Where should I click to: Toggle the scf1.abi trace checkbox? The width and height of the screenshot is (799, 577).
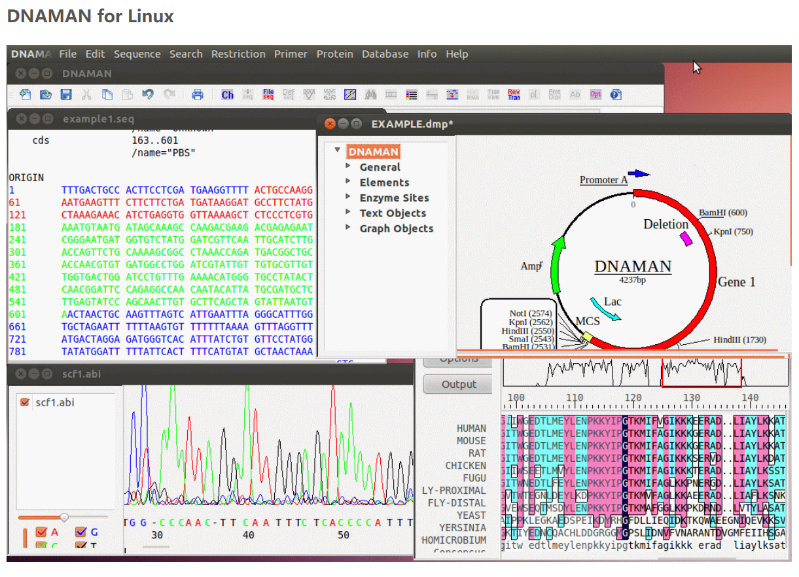coord(25,402)
